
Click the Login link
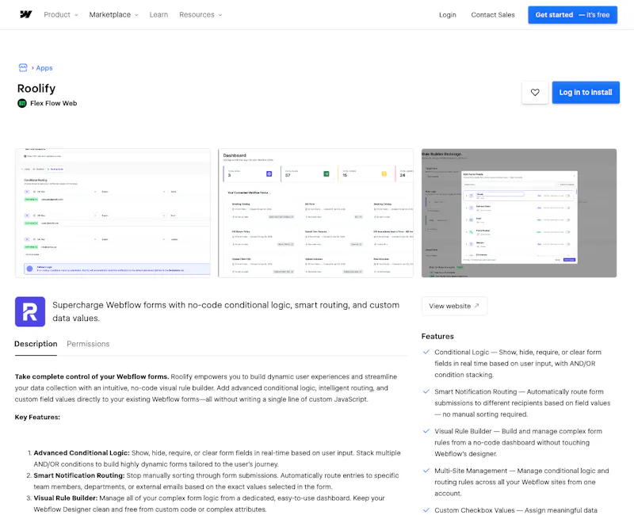click(x=448, y=15)
